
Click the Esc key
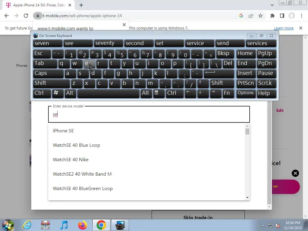click(42, 54)
